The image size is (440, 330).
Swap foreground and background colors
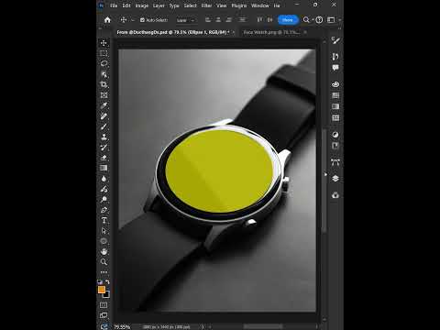(x=107, y=281)
